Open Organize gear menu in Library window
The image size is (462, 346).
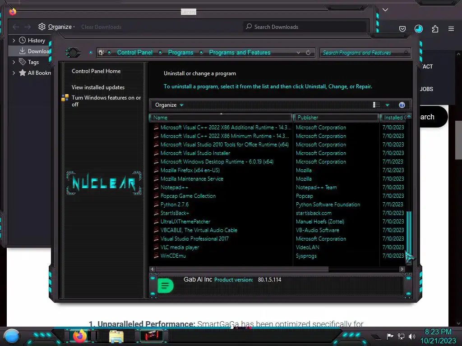[56, 27]
